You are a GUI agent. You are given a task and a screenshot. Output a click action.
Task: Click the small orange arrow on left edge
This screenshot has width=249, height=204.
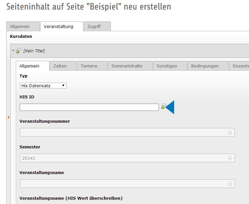coord(9,117)
